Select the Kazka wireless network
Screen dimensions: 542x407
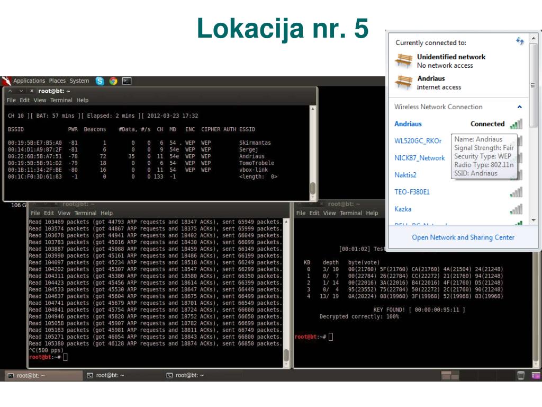pyautogui.click(x=458, y=209)
